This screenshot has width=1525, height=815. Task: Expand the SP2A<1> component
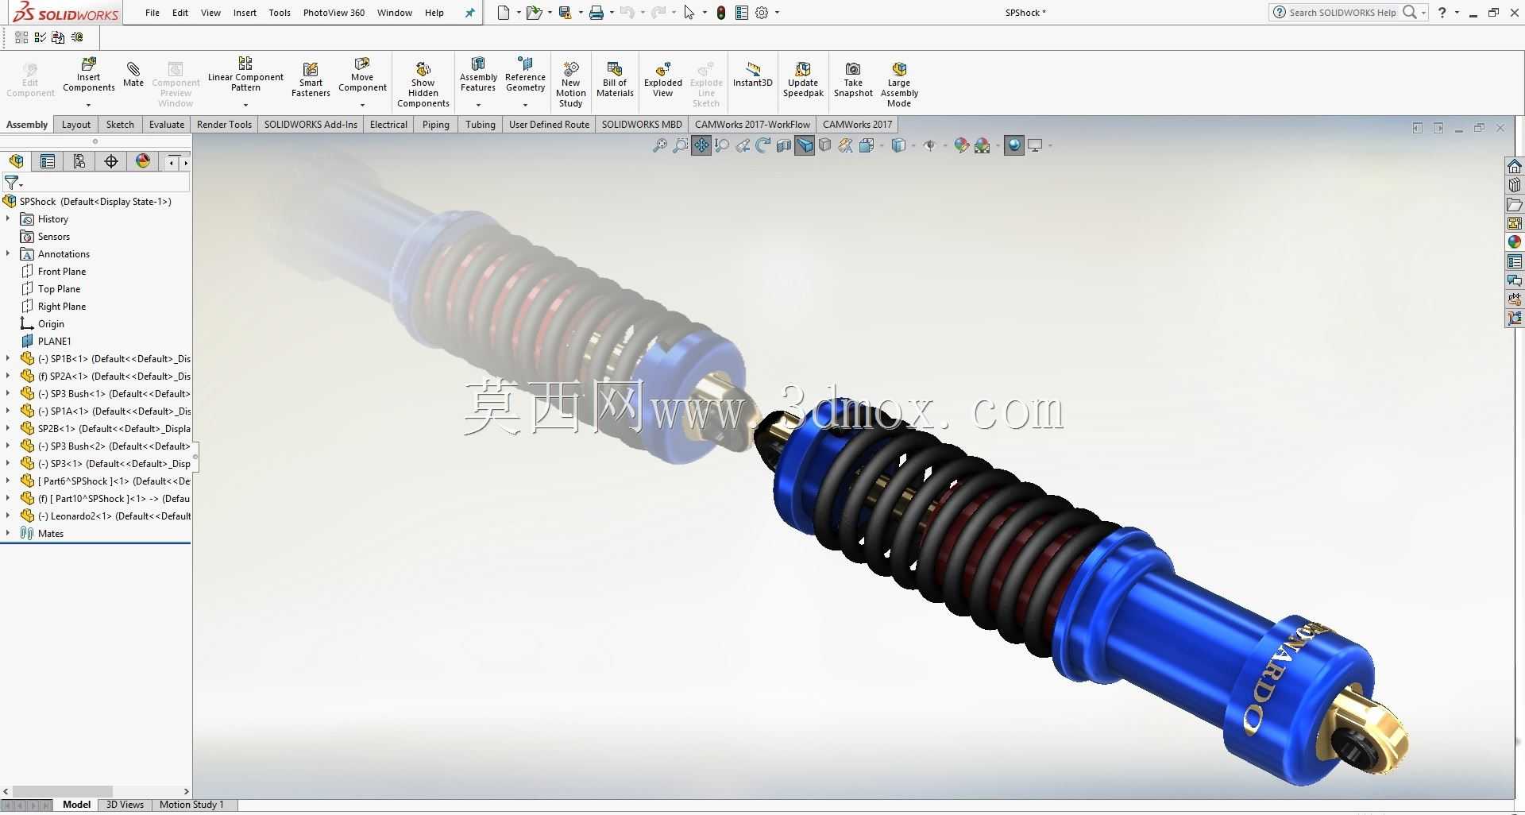click(8, 377)
